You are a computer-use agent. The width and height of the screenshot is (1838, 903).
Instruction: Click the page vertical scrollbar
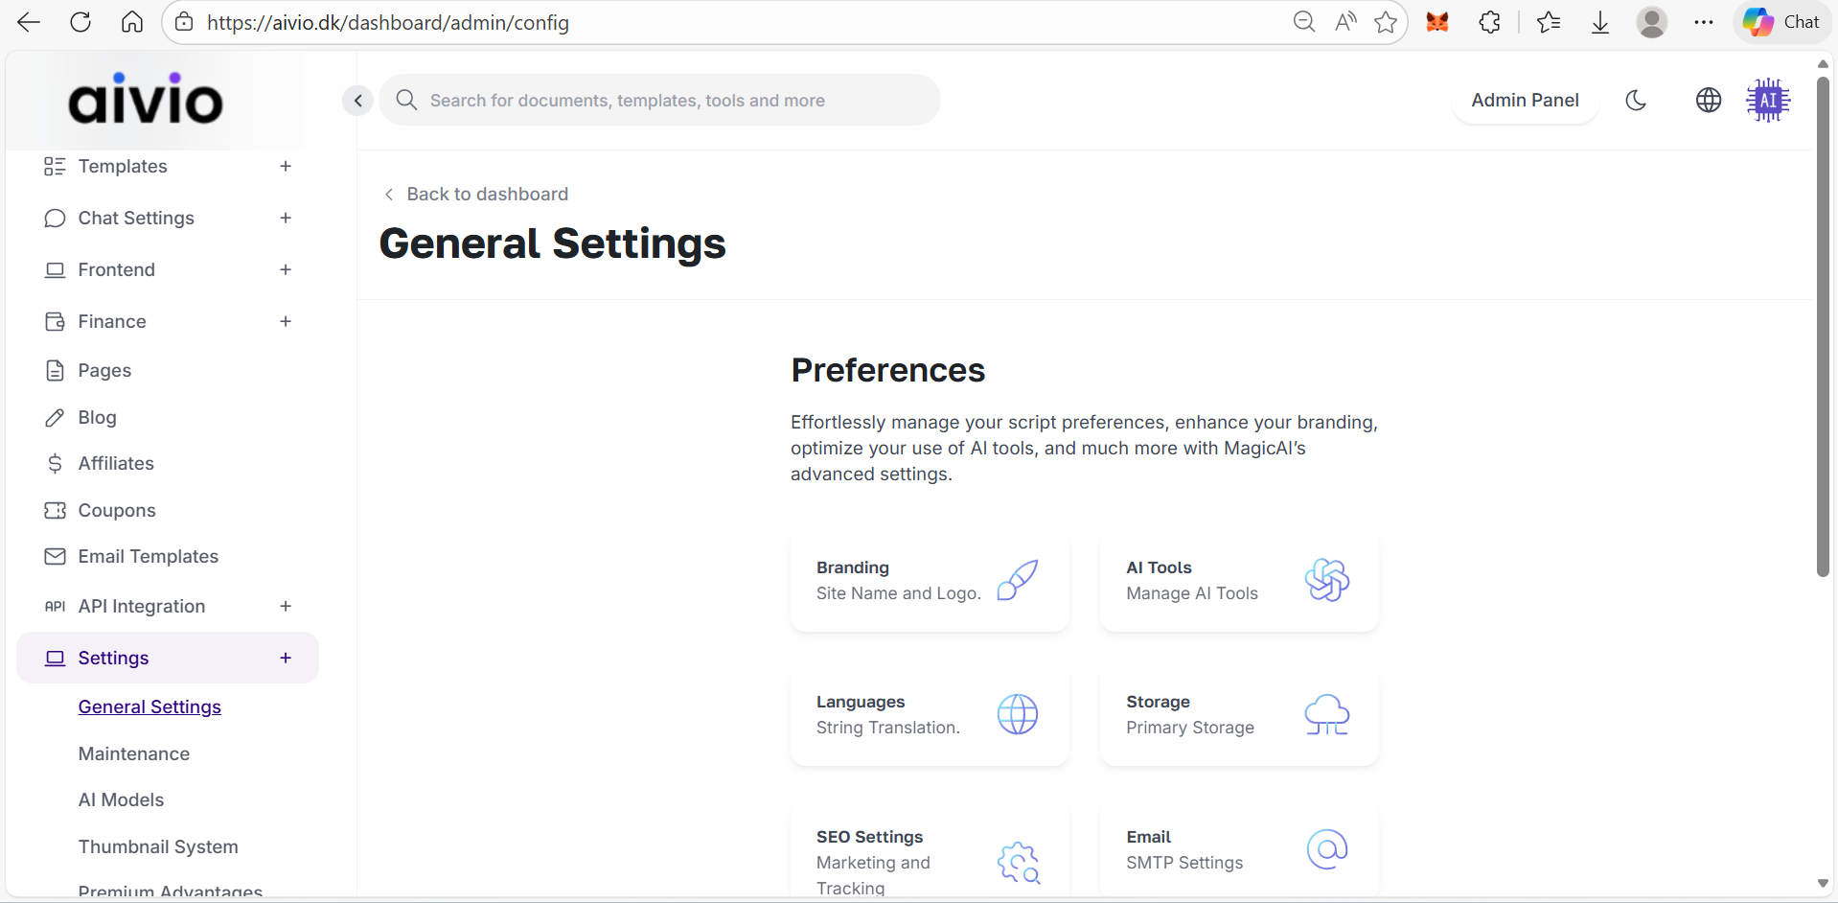click(1822, 326)
